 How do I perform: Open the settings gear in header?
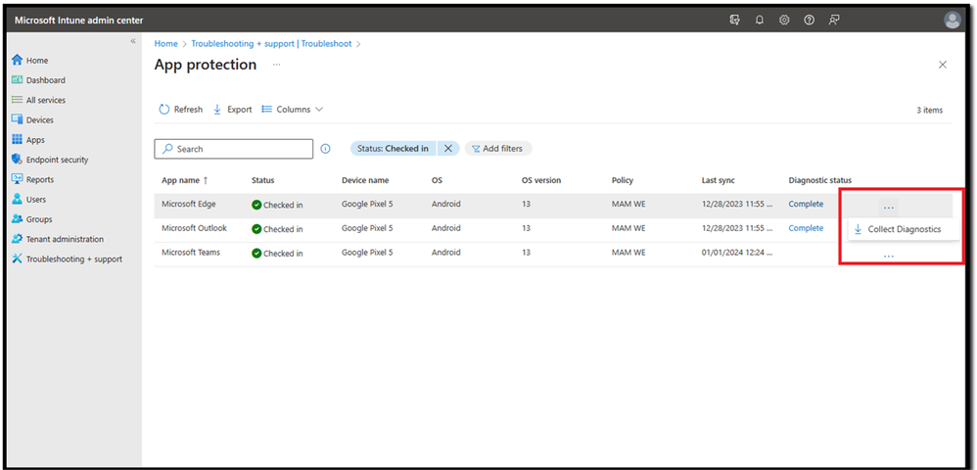pyautogui.click(x=784, y=20)
